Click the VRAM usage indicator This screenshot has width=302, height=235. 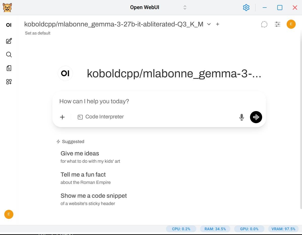point(283,229)
